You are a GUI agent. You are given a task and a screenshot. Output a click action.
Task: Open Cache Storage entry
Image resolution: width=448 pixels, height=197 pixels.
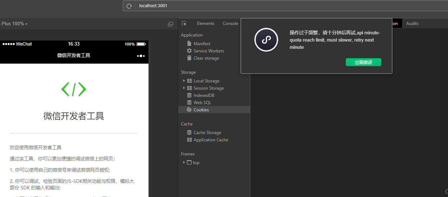[207, 133]
